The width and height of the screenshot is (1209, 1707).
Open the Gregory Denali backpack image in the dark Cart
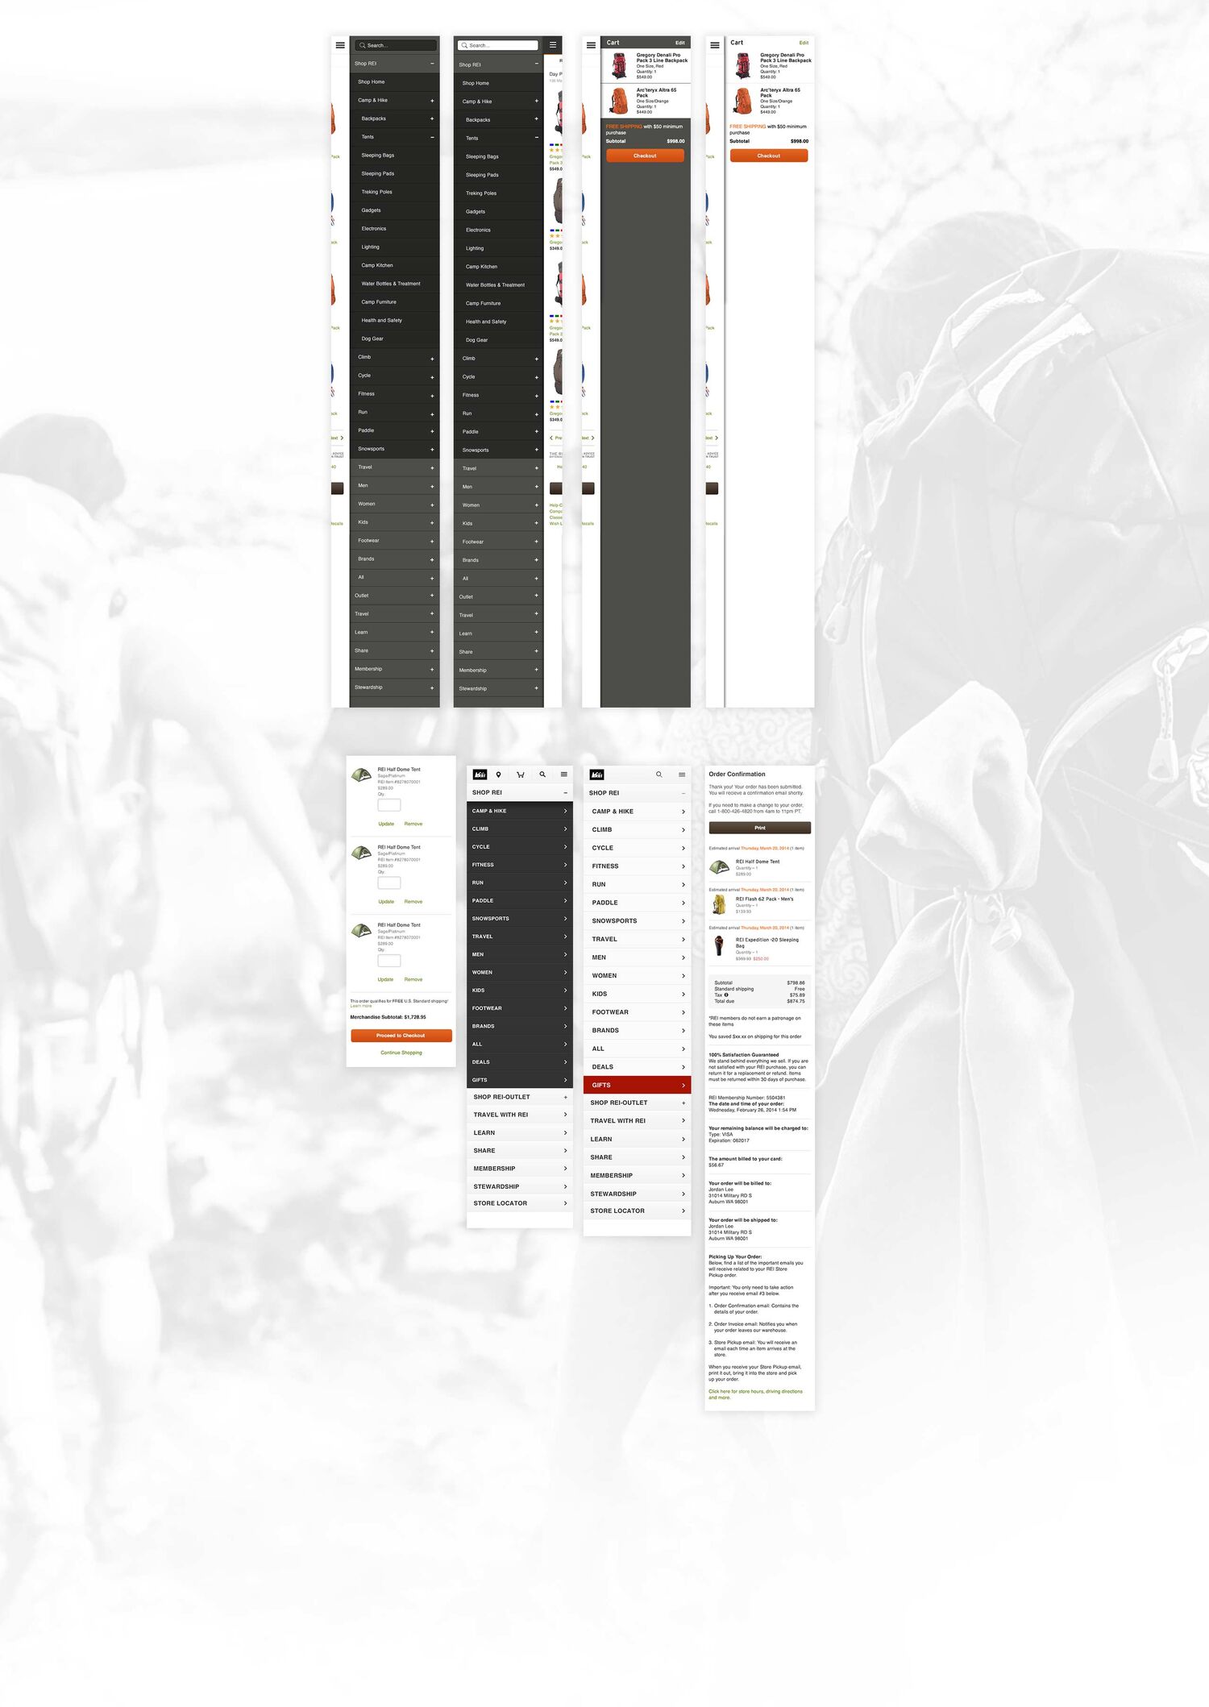[619, 65]
